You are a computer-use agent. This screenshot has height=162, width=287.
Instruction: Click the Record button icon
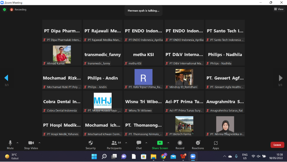coord(180,143)
